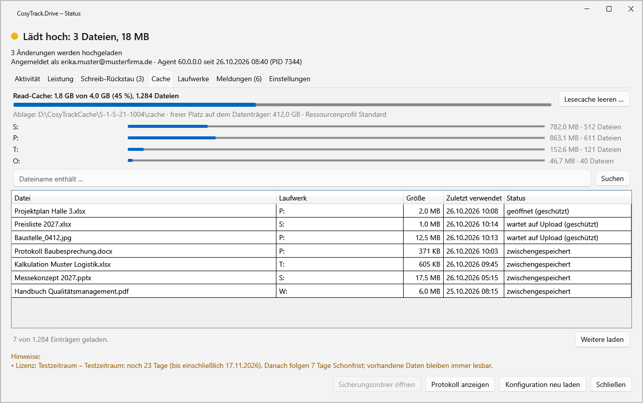This screenshot has width=643, height=403.
Task: Open Meldungen (6) tab
Action: [239, 79]
